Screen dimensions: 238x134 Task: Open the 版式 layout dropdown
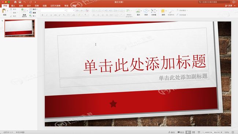click(33, 9)
